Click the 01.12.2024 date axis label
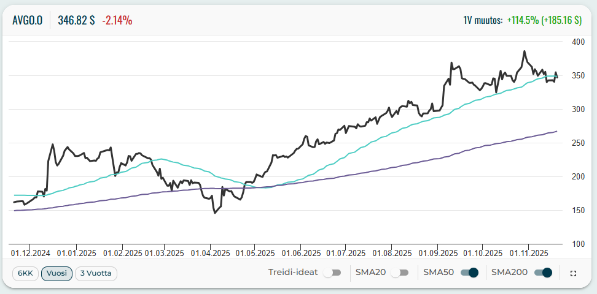Image resolution: width=597 pixels, height=294 pixels. tap(31, 252)
